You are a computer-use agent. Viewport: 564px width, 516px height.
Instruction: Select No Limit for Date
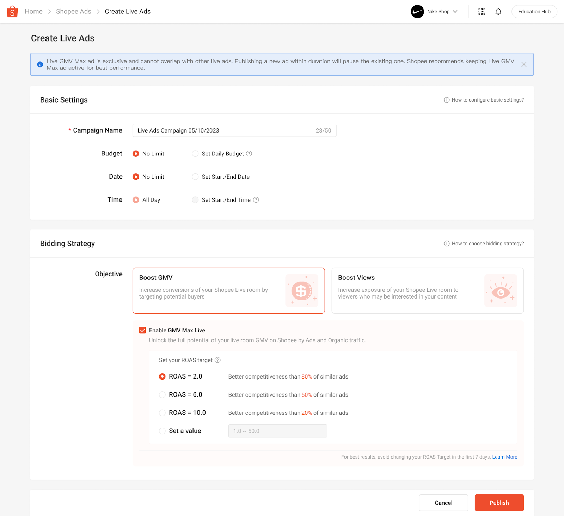tap(136, 177)
